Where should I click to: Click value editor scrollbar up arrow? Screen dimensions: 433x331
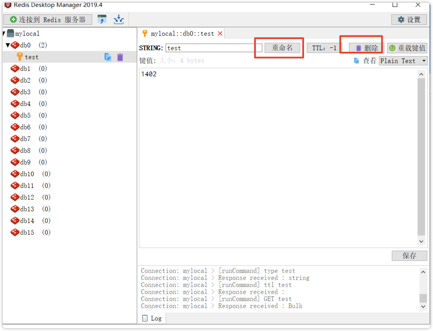pos(421,74)
